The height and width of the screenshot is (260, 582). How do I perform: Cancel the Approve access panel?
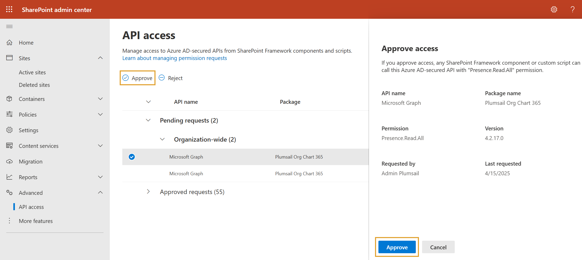point(438,247)
